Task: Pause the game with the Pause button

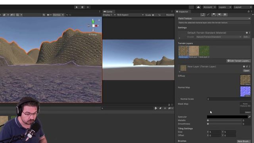Action: [x=82, y=7]
